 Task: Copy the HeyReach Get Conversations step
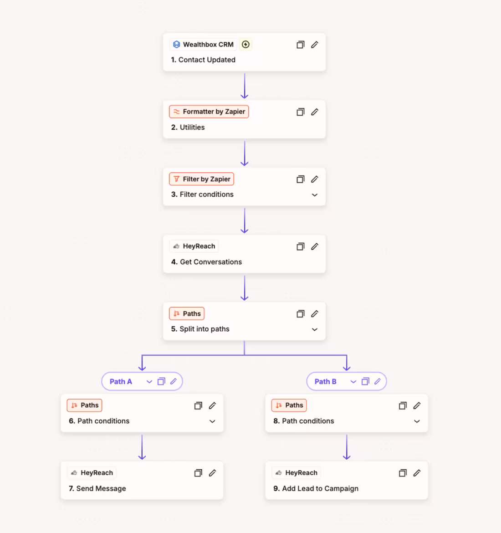coord(300,247)
